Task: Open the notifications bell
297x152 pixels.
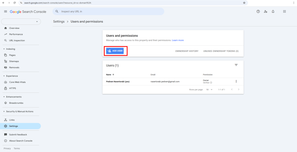Action: point(273,12)
